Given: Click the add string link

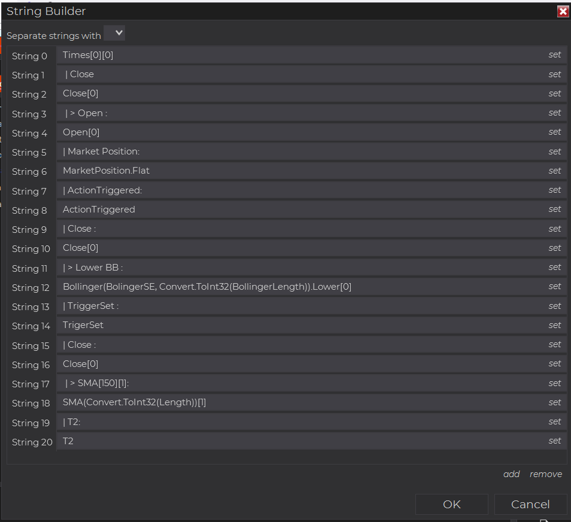Looking at the screenshot, I should (x=511, y=474).
